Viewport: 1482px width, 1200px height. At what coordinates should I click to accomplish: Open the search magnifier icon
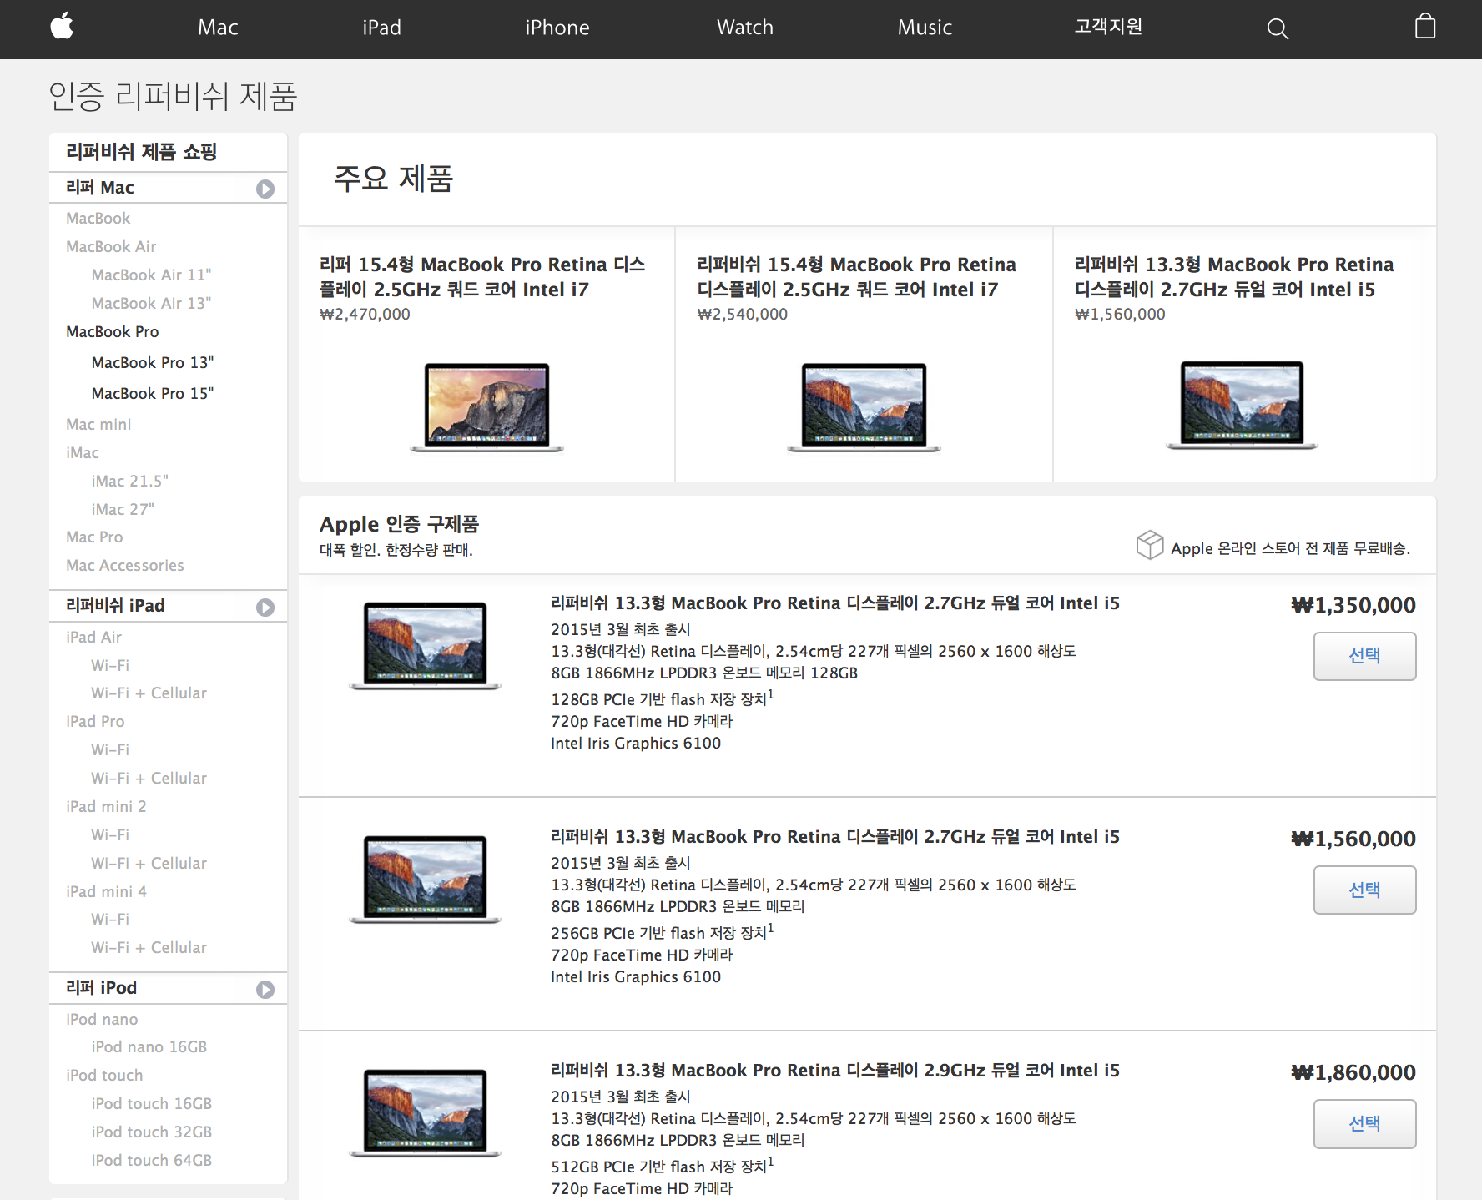click(1277, 28)
